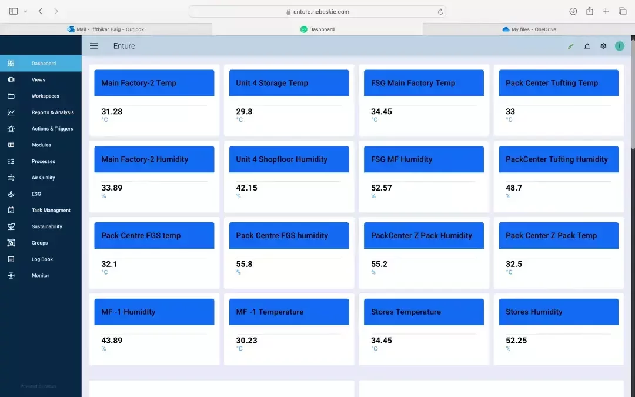
Task: Click the Safari address bar
Action: click(x=317, y=11)
